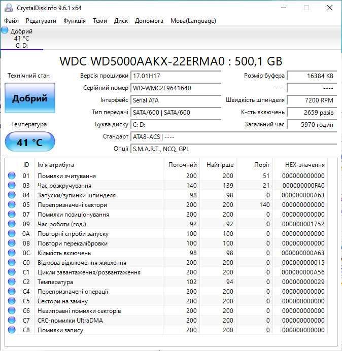Click the blue Добрий health status button
342x351 pixels.
coord(30,98)
